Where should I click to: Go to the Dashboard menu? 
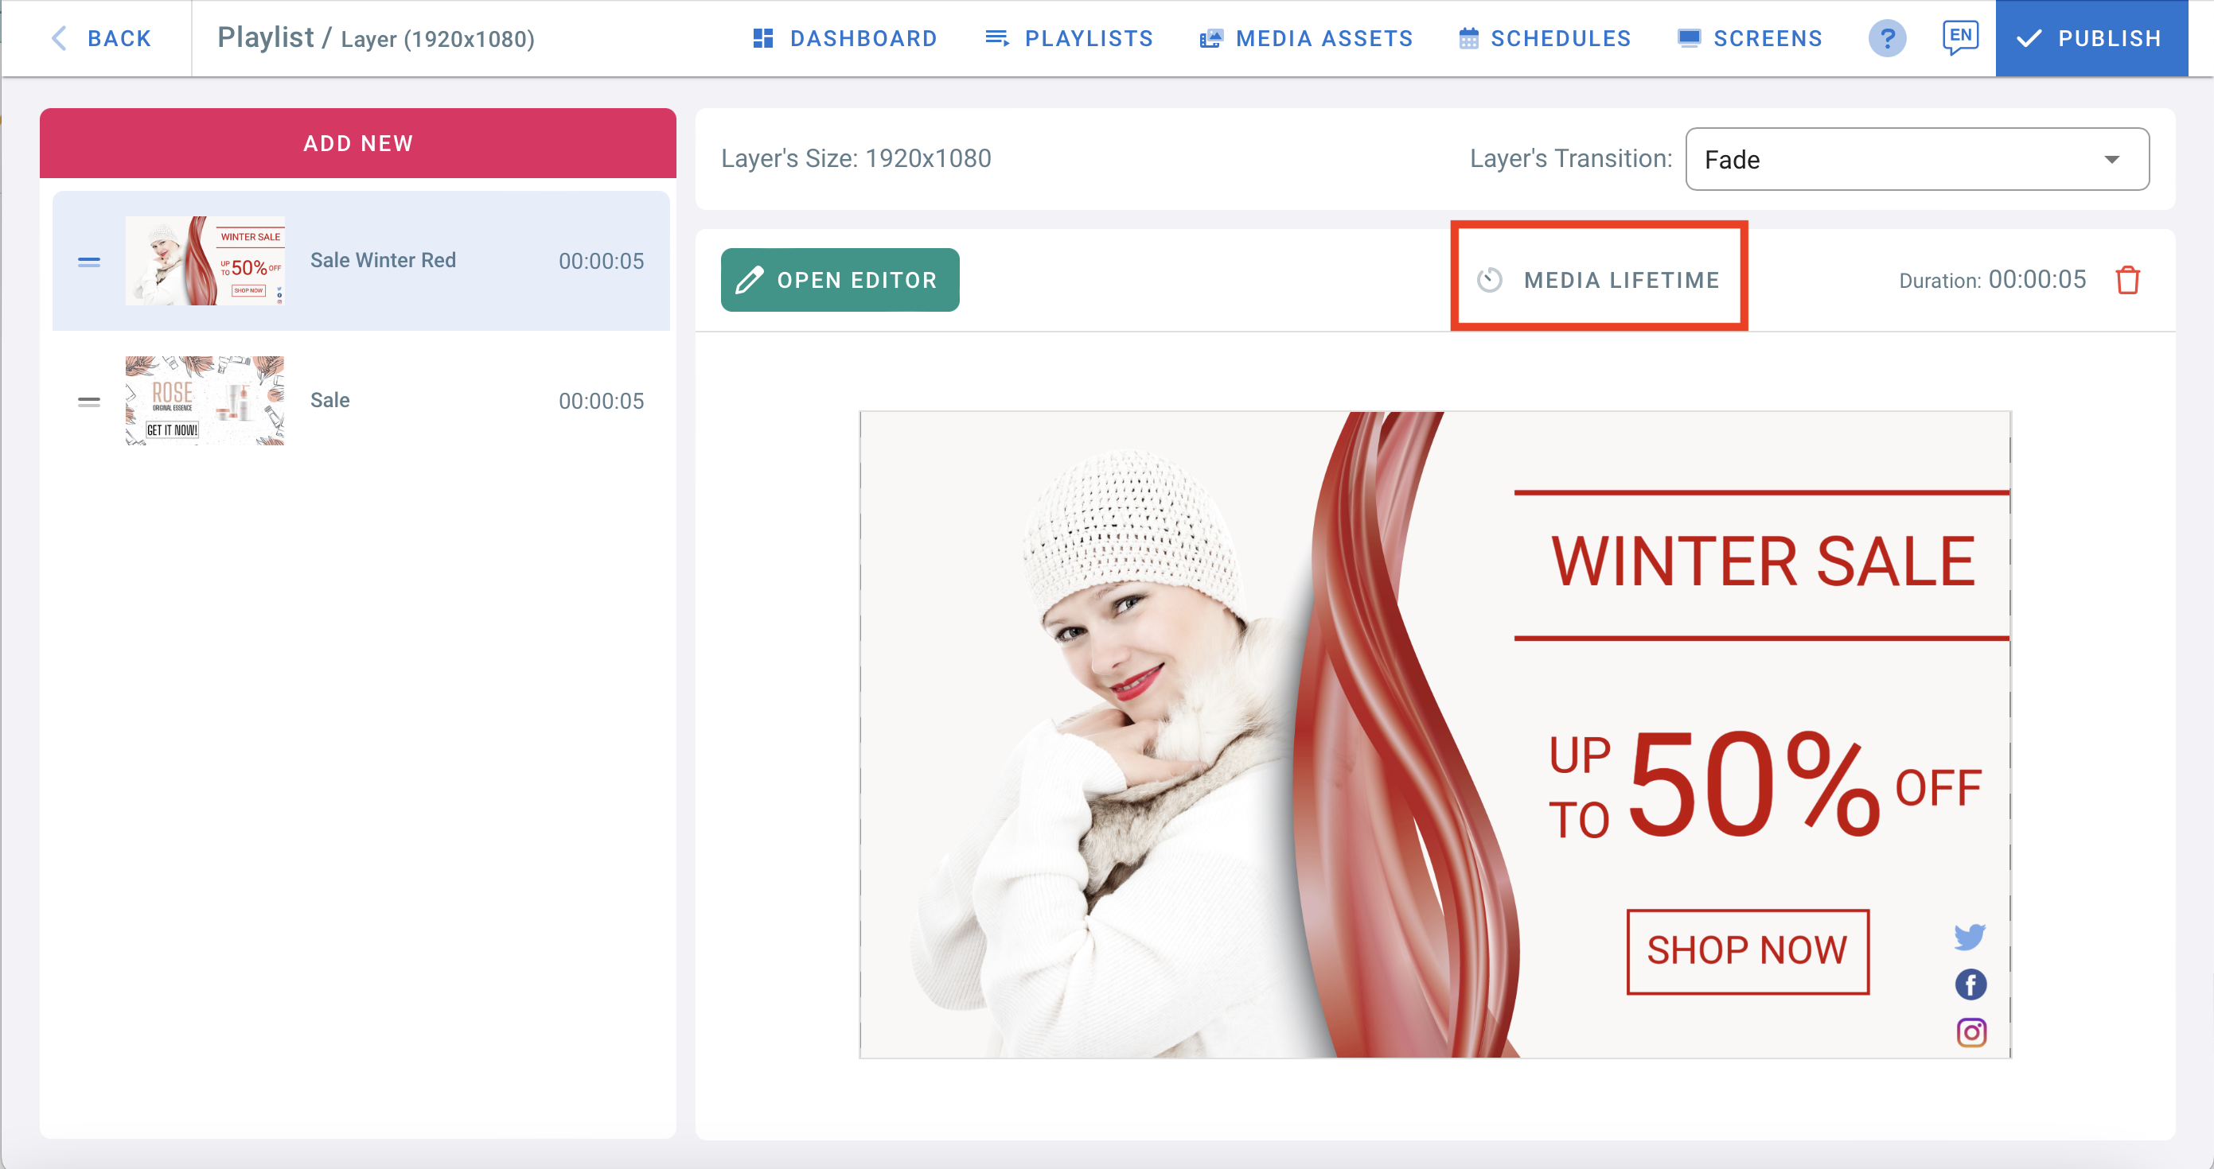845,39
